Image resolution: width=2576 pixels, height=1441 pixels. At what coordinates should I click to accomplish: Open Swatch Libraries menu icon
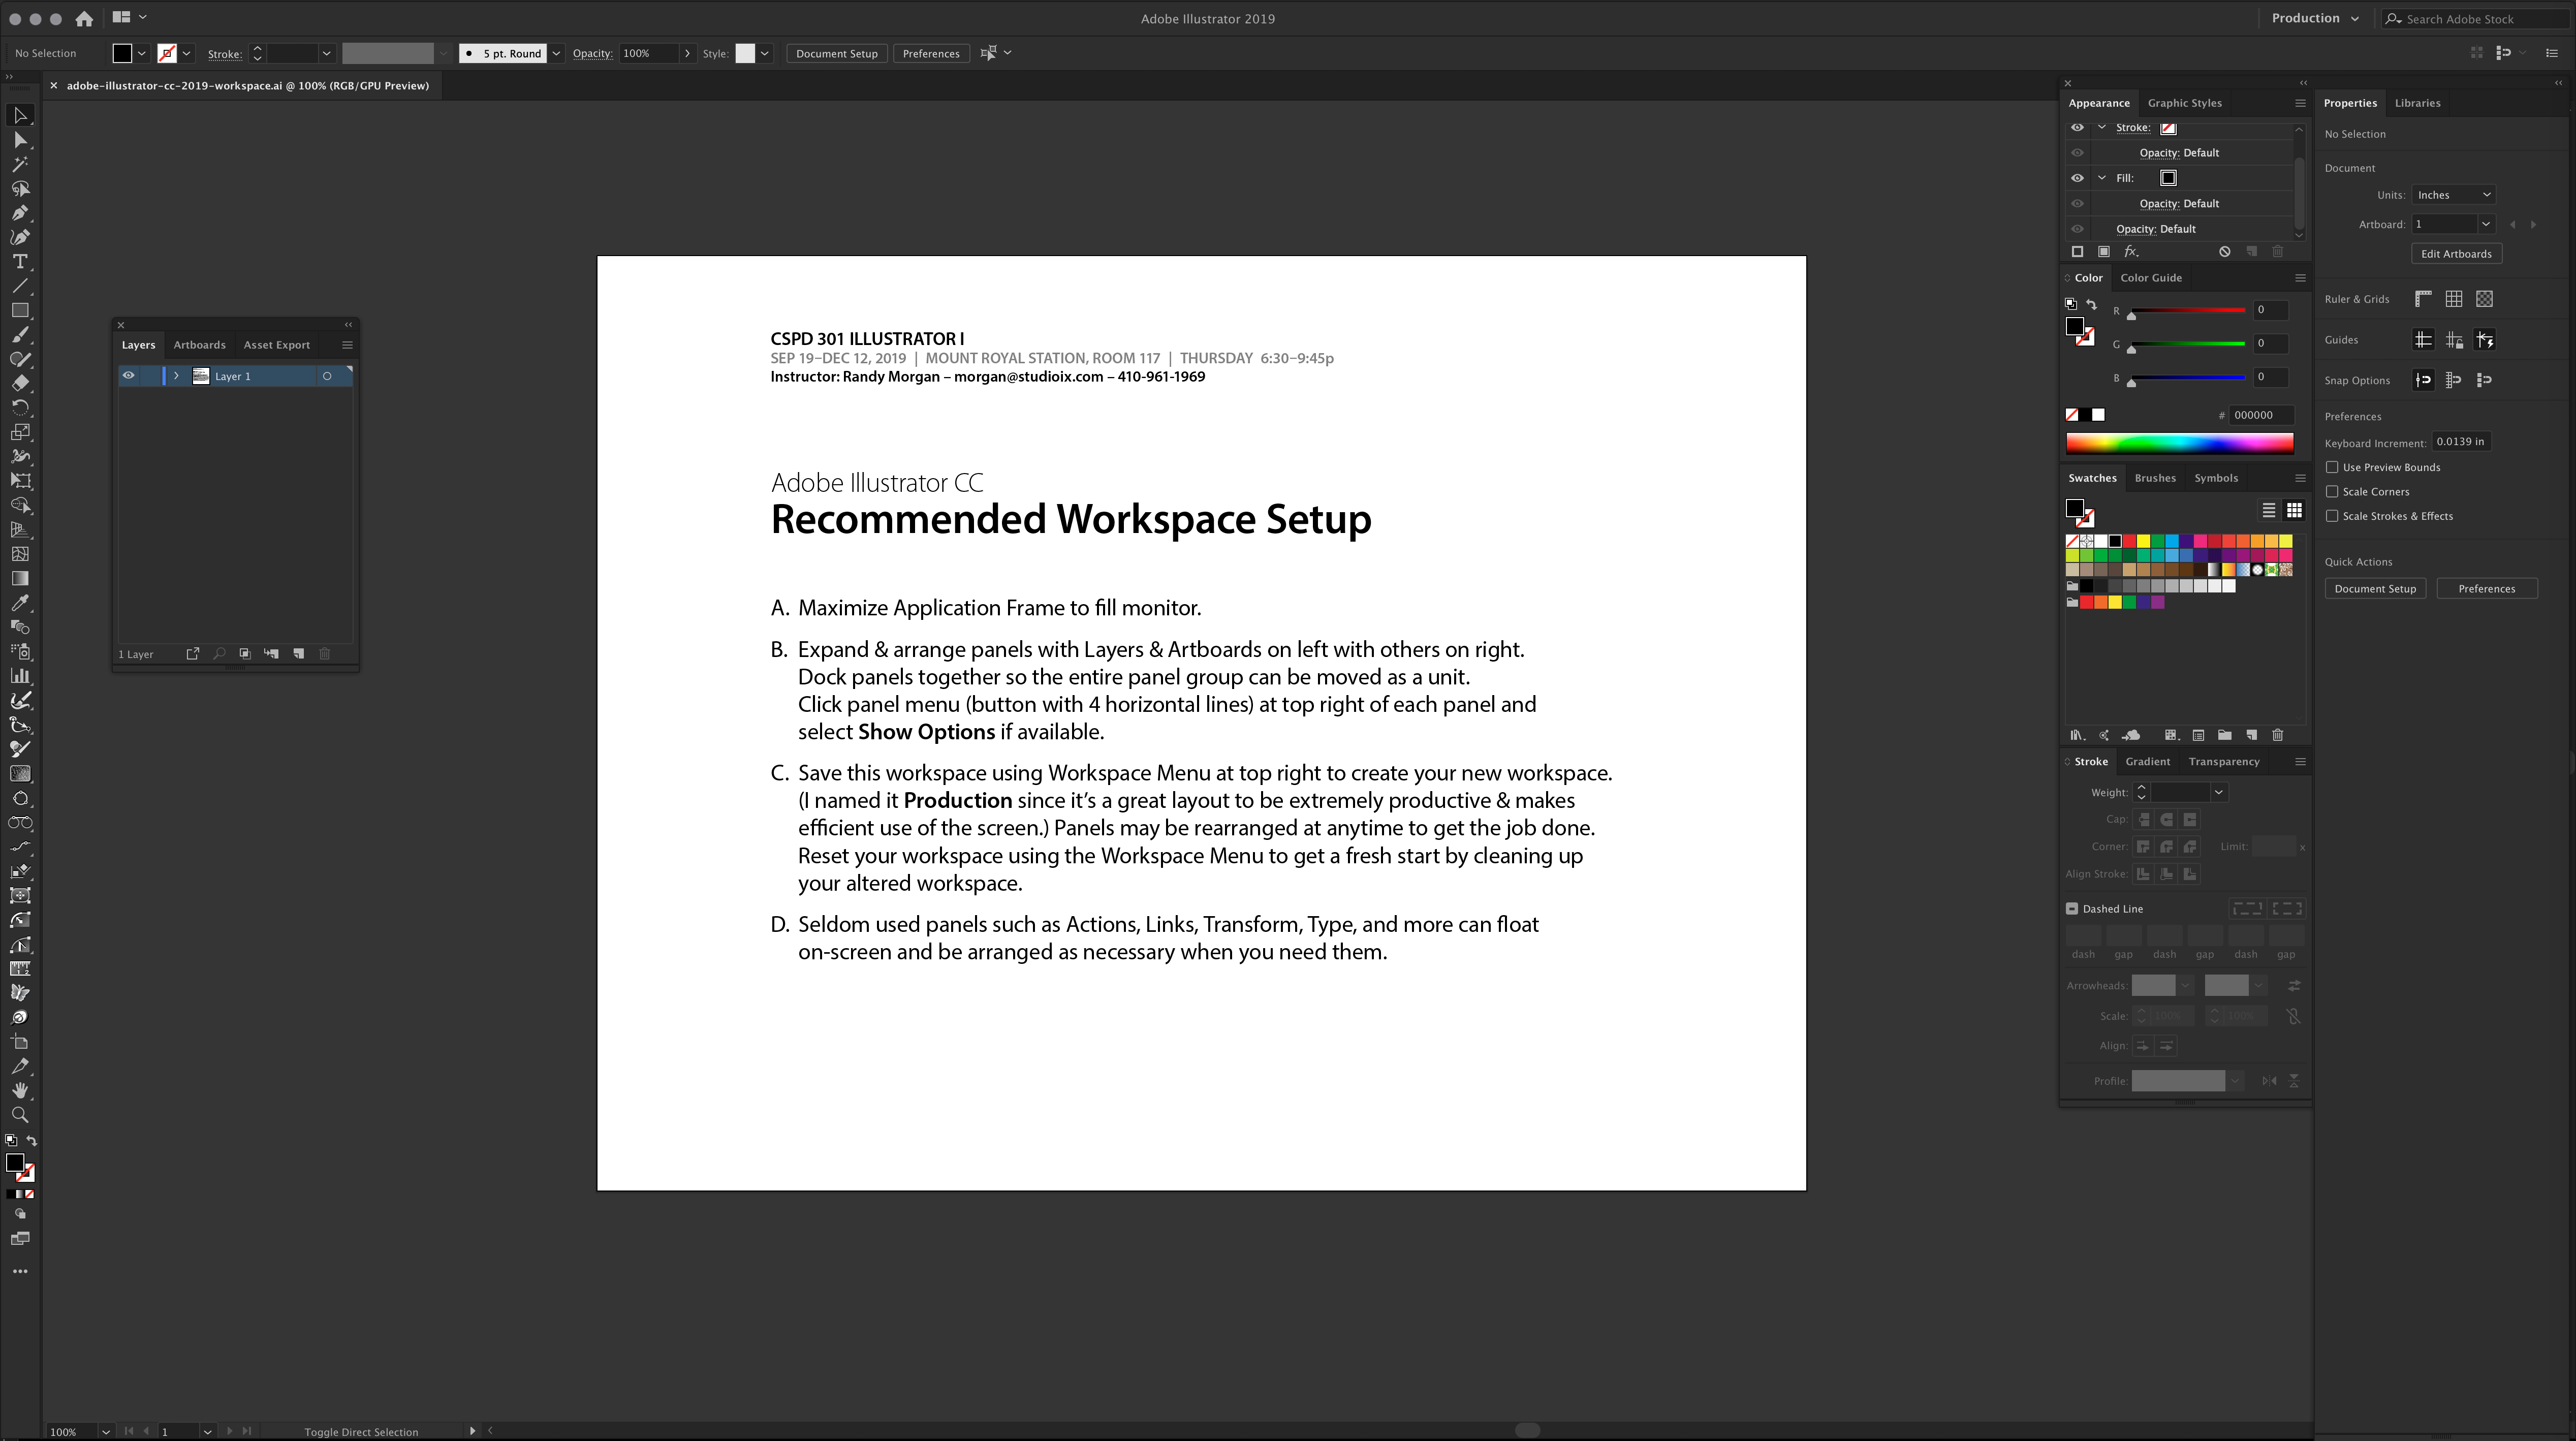click(2077, 735)
